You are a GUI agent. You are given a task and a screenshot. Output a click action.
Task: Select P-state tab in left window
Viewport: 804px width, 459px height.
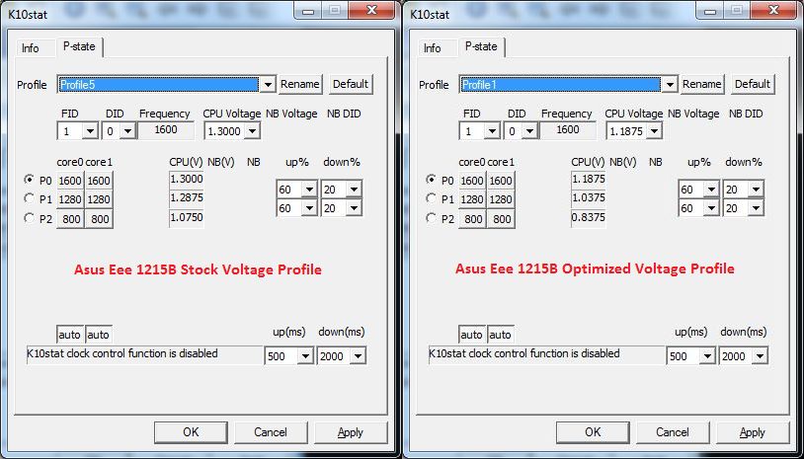pos(79,46)
